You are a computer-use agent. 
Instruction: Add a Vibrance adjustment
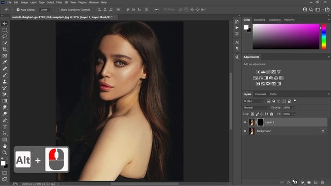point(279,72)
